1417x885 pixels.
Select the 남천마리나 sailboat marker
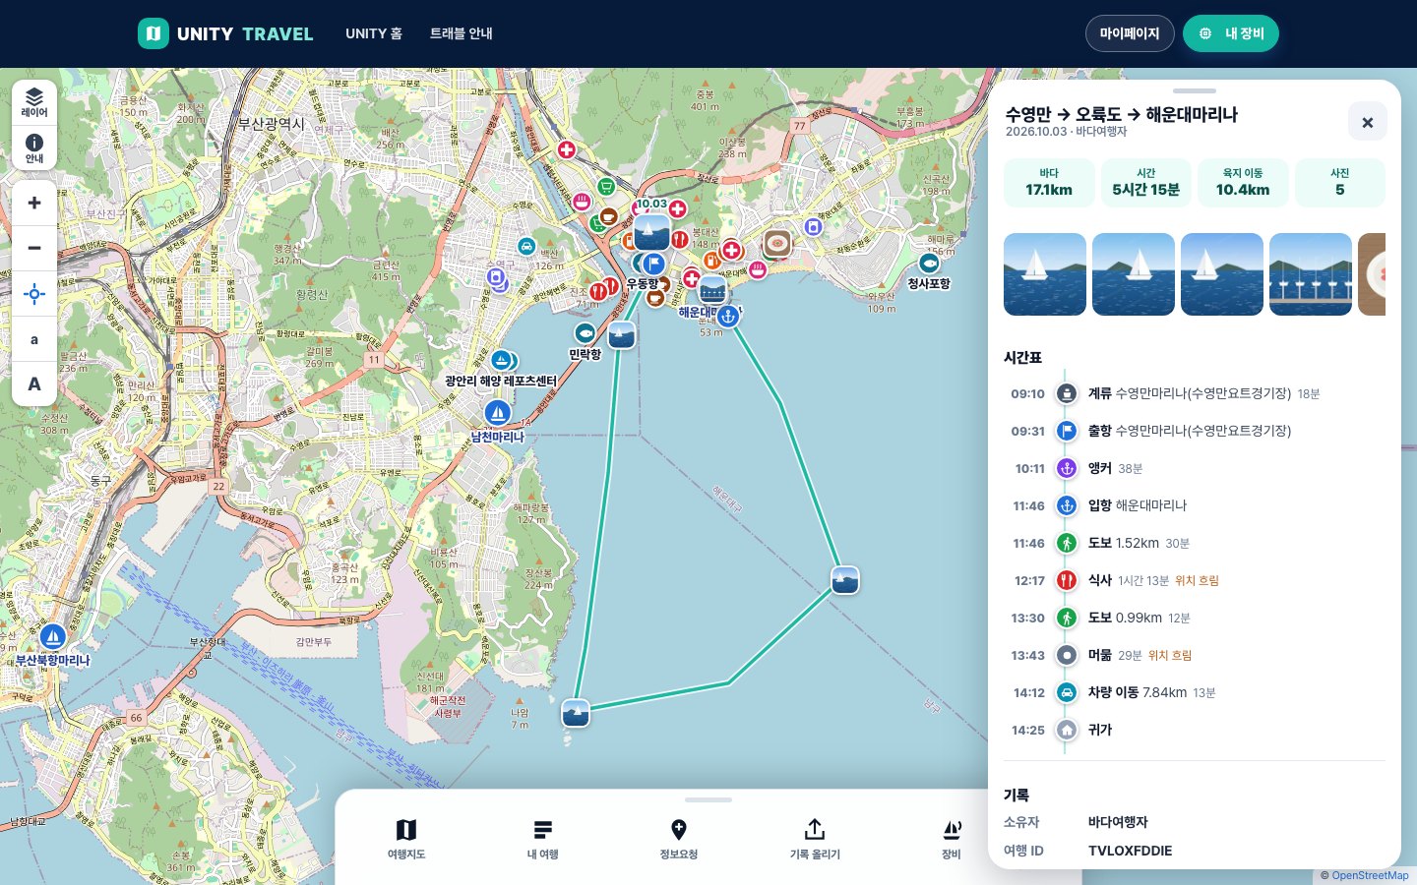click(x=498, y=412)
